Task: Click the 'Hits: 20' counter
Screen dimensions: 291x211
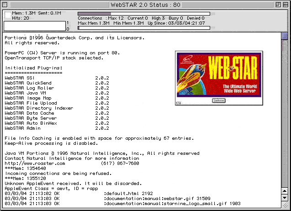Action: pyautogui.click(x=21, y=18)
